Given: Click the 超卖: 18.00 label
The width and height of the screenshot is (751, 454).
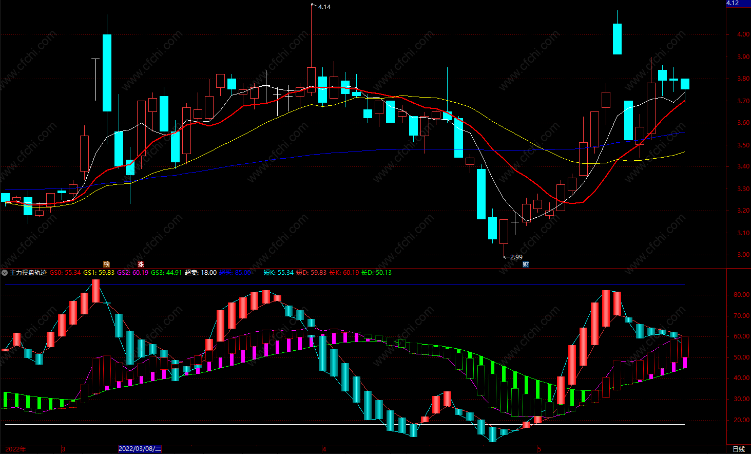Looking at the screenshot, I should click(x=201, y=273).
